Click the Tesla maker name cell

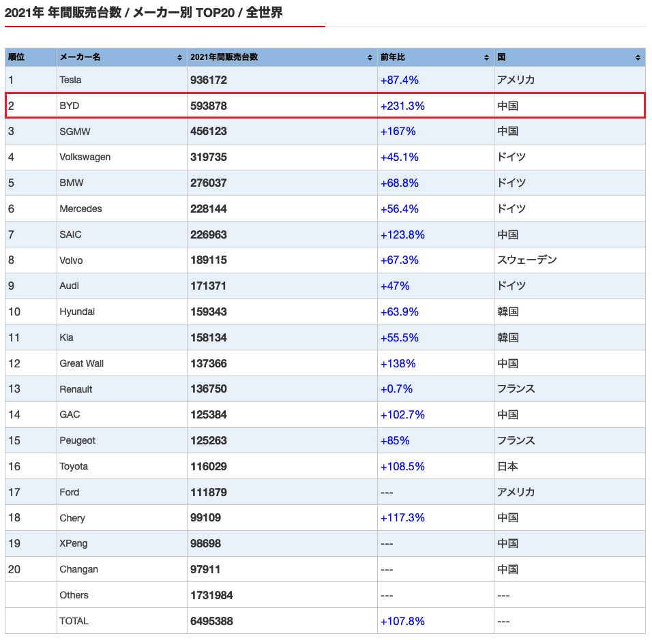pos(70,80)
